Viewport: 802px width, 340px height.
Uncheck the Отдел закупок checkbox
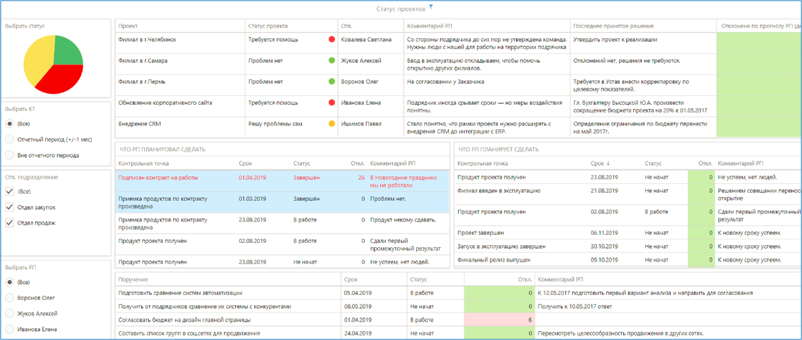pos(9,207)
